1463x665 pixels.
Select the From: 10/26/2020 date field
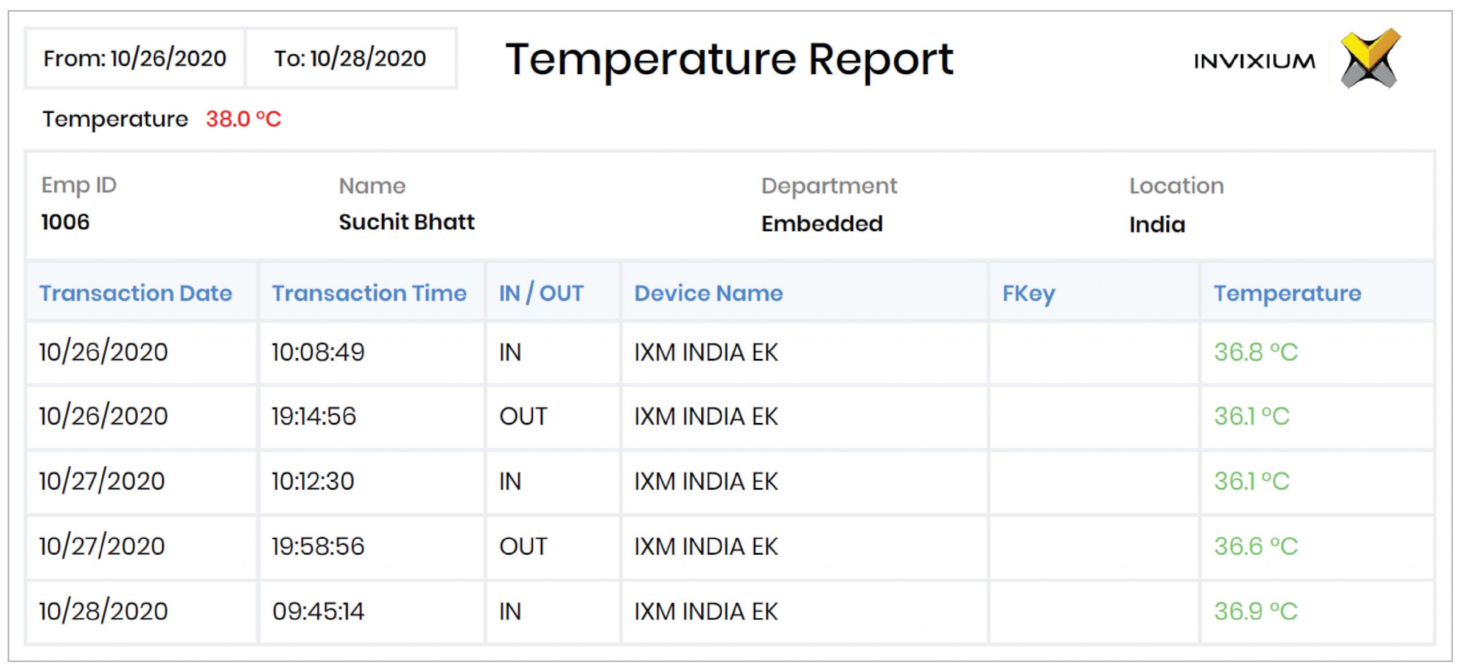pyautogui.click(x=135, y=58)
